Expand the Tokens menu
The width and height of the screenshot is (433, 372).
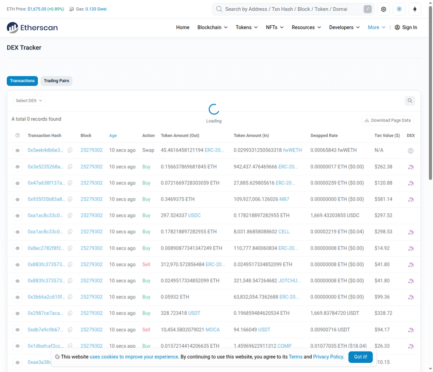click(247, 27)
